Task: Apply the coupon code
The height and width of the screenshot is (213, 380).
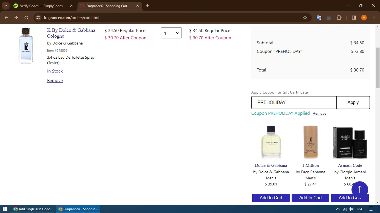Action: tap(353, 102)
